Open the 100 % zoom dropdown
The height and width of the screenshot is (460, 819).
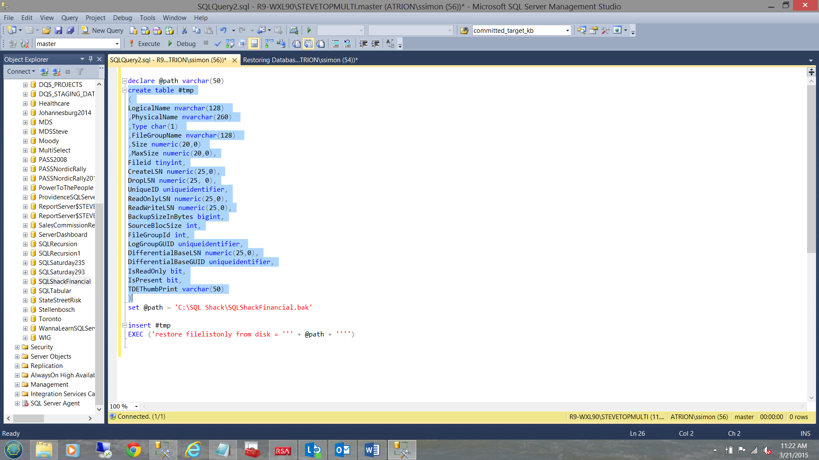(x=136, y=406)
